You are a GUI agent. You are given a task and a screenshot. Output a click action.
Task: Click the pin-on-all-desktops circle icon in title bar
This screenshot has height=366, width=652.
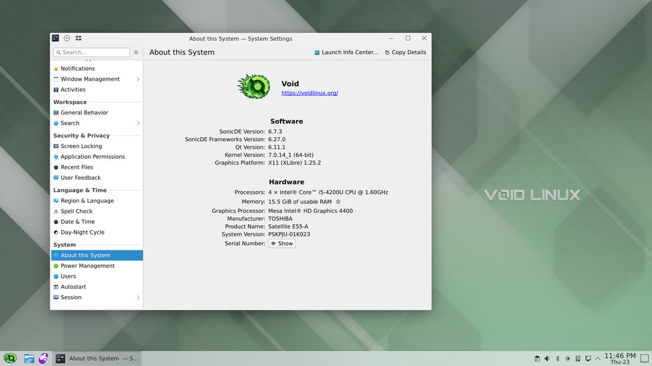click(x=67, y=38)
